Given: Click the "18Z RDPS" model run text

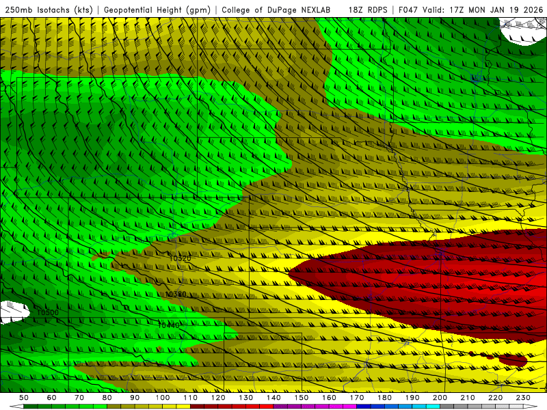Looking at the screenshot, I should (368, 10).
